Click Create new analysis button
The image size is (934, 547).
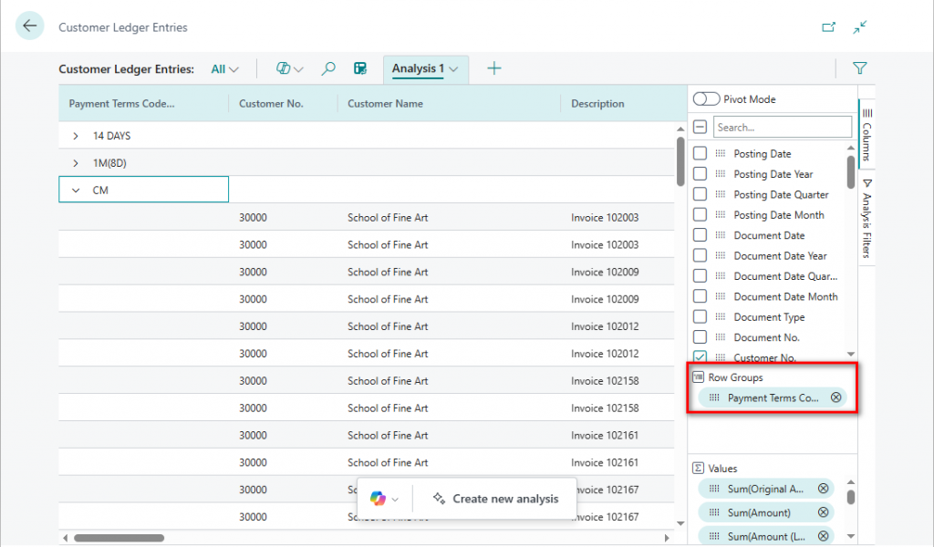click(x=496, y=499)
